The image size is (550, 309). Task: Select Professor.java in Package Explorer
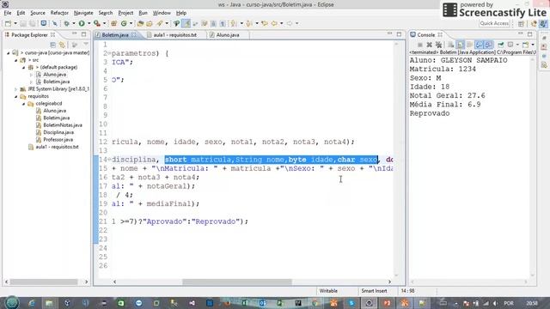(58, 140)
